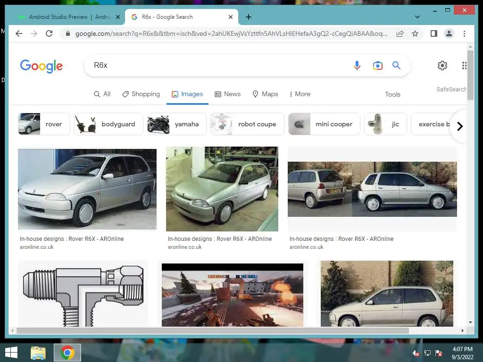Image resolution: width=483 pixels, height=362 pixels.
Task: Click Chrome icon in taskbar
Action: click(x=67, y=353)
